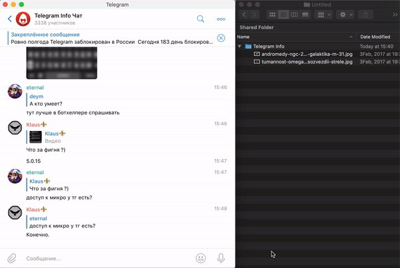Screen dimensions: 400x268
Task: Switch Finder to list view
Action: point(283,15)
